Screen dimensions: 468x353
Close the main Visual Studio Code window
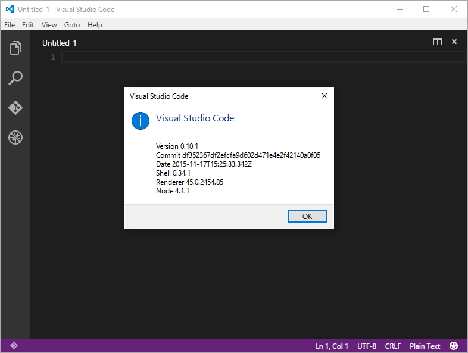click(x=453, y=10)
